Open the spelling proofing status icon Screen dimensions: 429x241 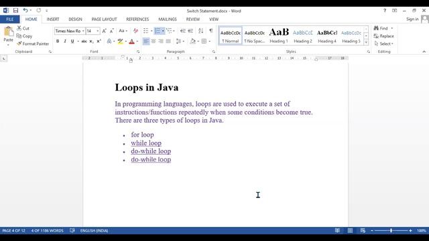(x=72, y=230)
